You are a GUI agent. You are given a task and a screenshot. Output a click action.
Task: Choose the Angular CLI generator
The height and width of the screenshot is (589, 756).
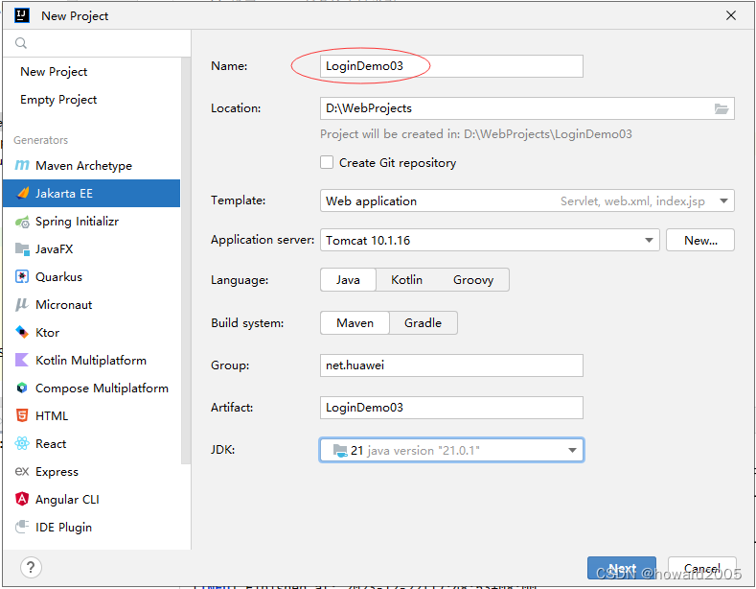coord(92,499)
